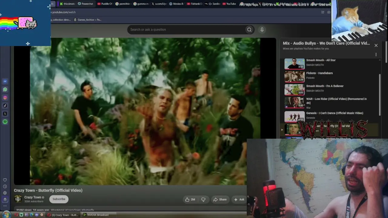This screenshot has height=218, width=388.
Task: Open X (Twitter) in the browser sidebar
Action: click(x=5, y=114)
